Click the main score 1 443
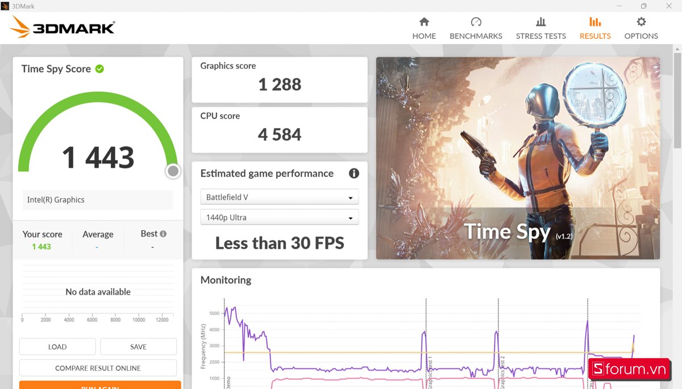This screenshot has width=682, height=389. click(98, 158)
